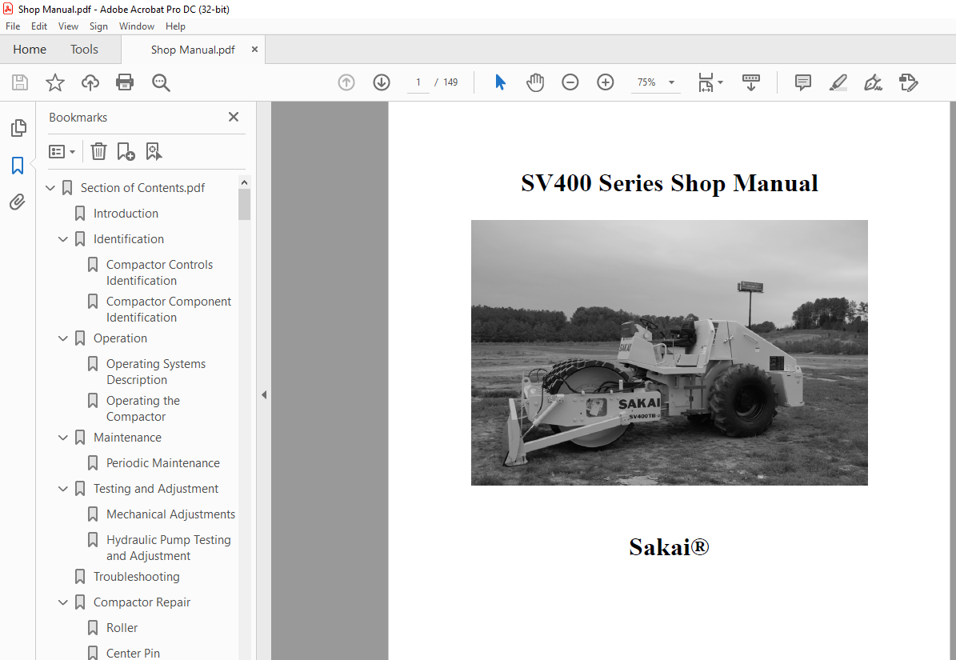This screenshot has height=660, width=956.
Task: Open the Edit menu
Action: 39,26
